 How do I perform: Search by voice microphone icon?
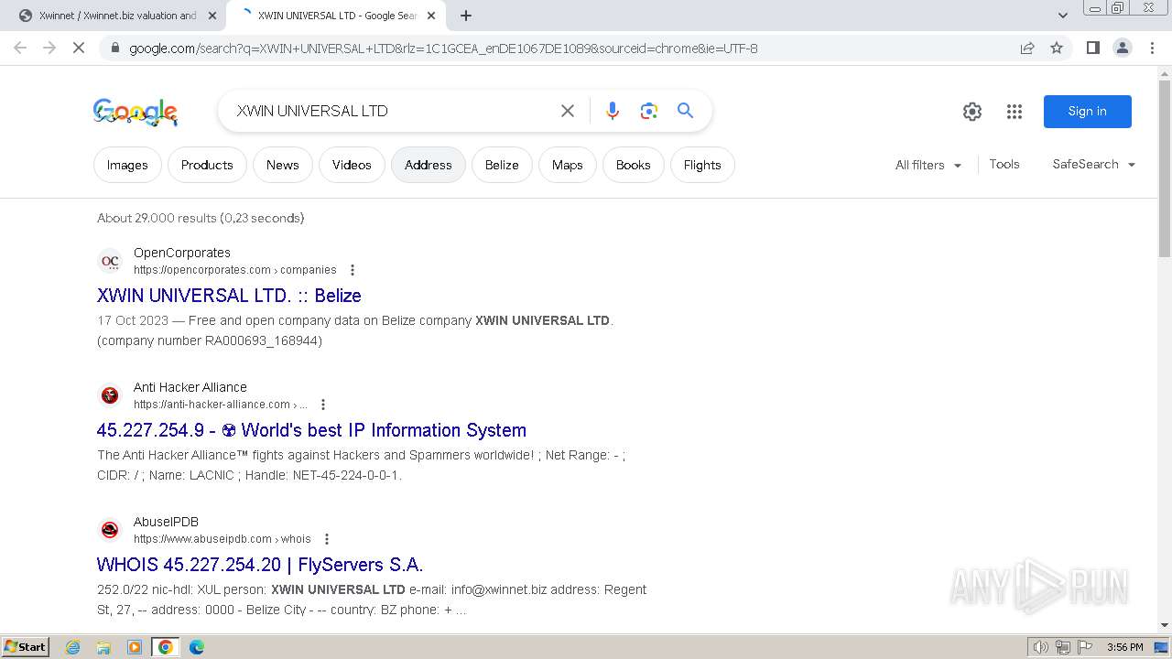[613, 111]
